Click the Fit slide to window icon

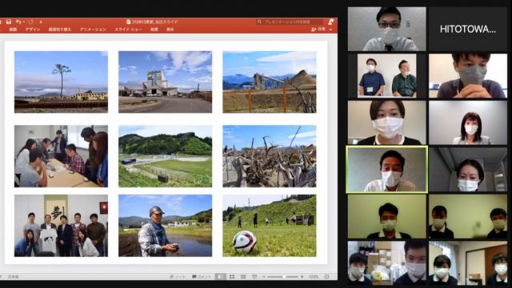[x=326, y=277]
